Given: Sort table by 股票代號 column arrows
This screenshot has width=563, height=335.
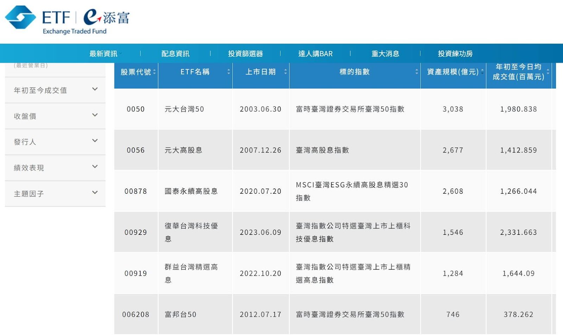Looking at the screenshot, I should (154, 72).
